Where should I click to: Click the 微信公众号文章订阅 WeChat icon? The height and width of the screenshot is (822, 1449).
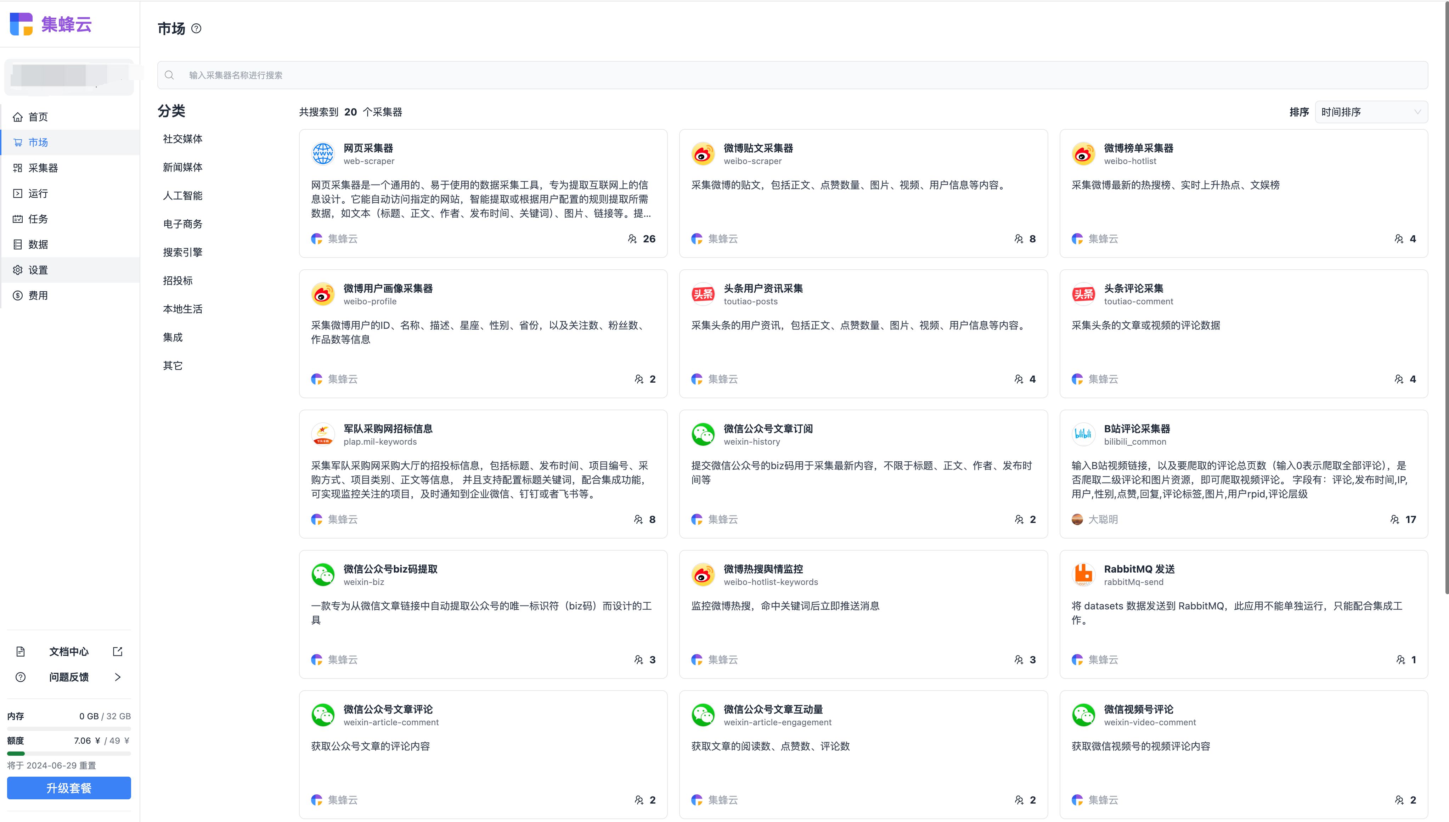point(703,434)
